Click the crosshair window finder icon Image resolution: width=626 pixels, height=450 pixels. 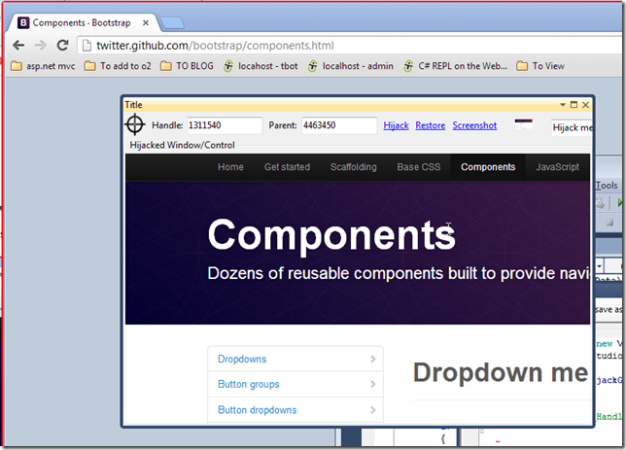coord(134,124)
